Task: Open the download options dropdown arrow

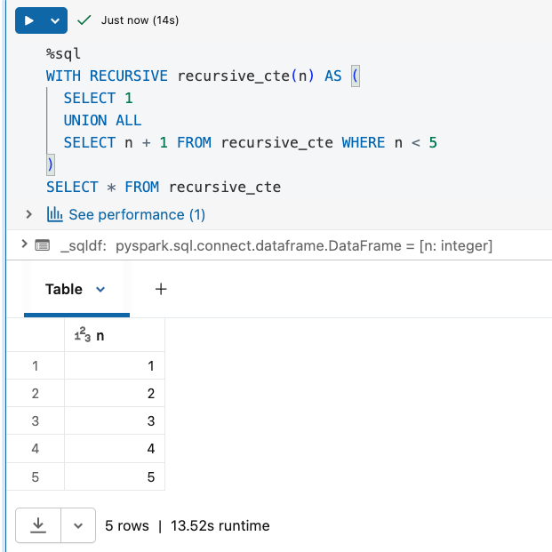Action: [x=78, y=525]
